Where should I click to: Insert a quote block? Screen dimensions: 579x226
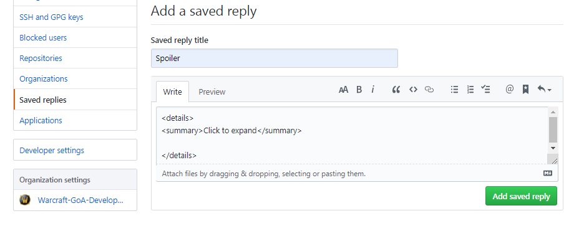pyautogui.click(x=396, y=90)
